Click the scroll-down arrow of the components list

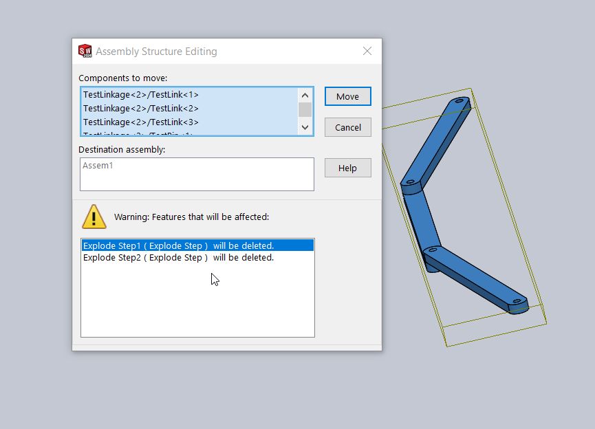305,127
